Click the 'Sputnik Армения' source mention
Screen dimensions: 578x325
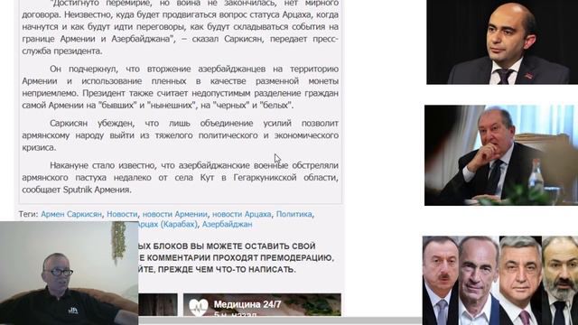click(97, 190)
